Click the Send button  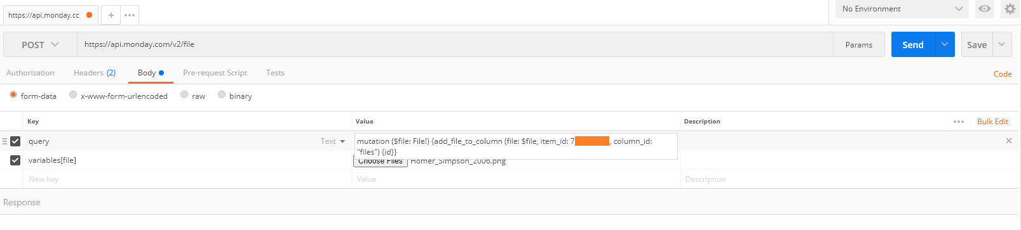[x=913, y=44]
